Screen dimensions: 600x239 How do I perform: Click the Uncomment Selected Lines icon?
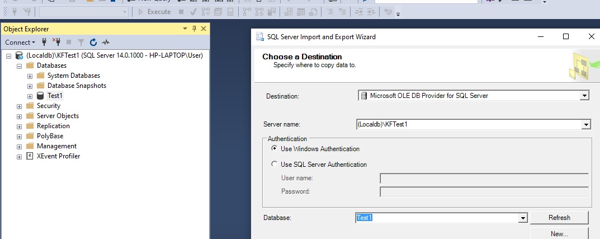[342, 12]
